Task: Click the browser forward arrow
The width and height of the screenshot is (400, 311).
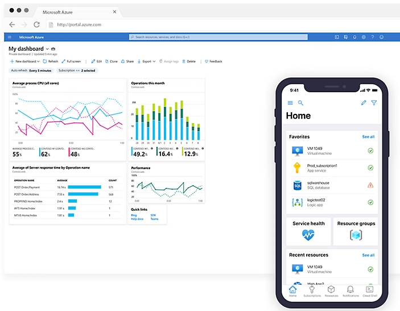Action: click(x=24, y=24)
